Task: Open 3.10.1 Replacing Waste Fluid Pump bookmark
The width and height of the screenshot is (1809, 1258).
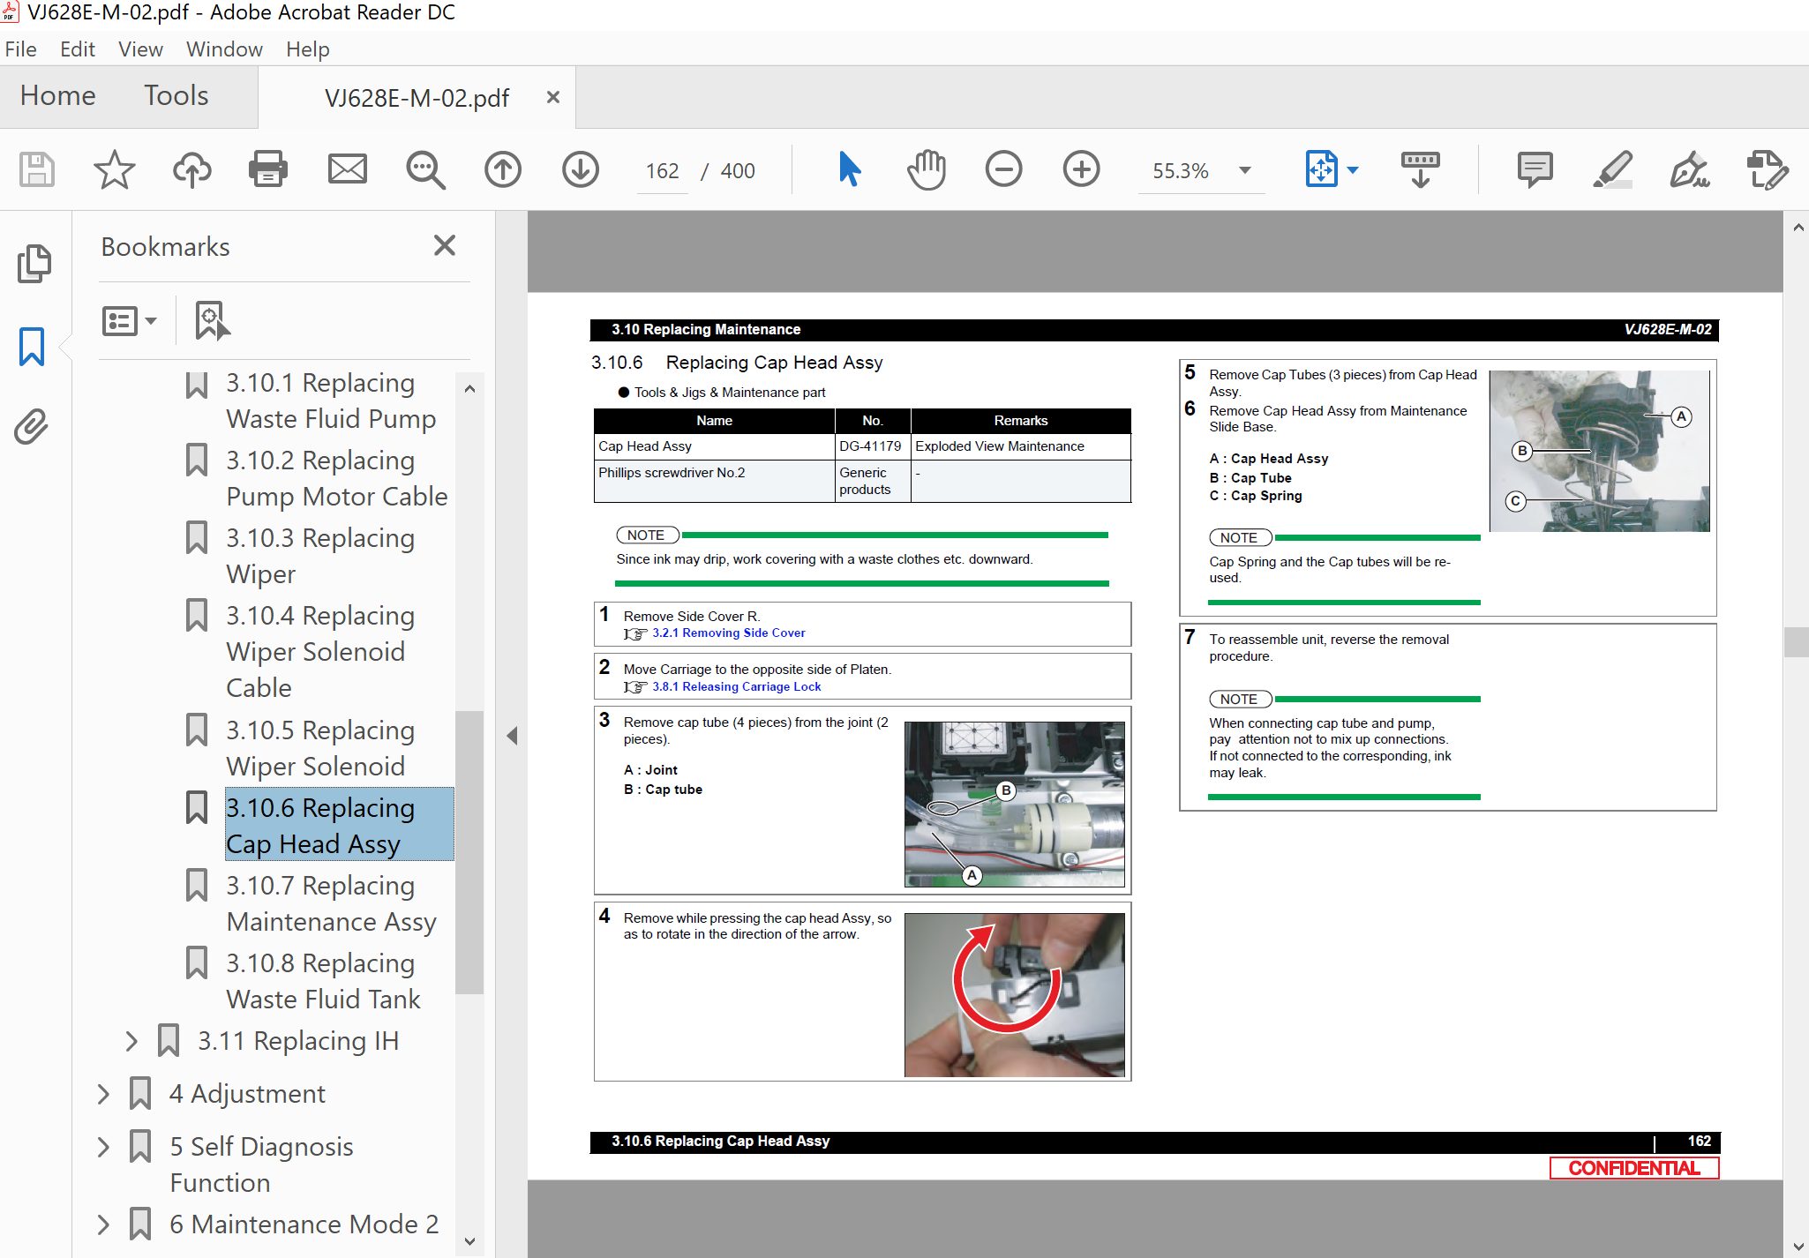Action: (x=331, y=401)
